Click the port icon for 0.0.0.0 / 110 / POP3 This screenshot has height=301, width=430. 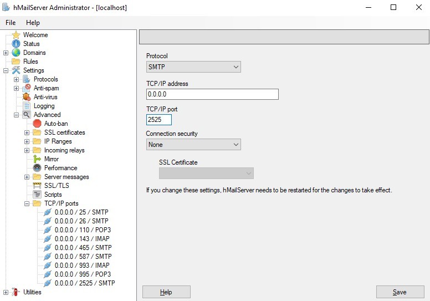pyautogui.click(x=48, y=230)
